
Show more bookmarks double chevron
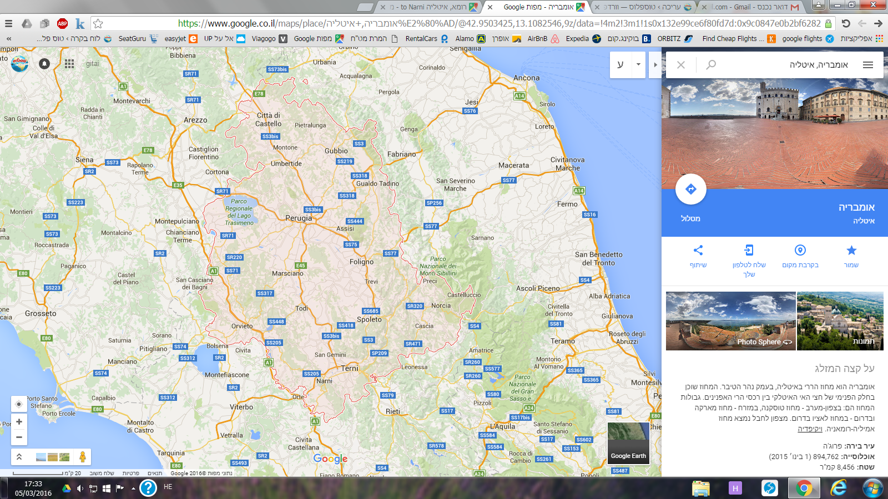9,39
